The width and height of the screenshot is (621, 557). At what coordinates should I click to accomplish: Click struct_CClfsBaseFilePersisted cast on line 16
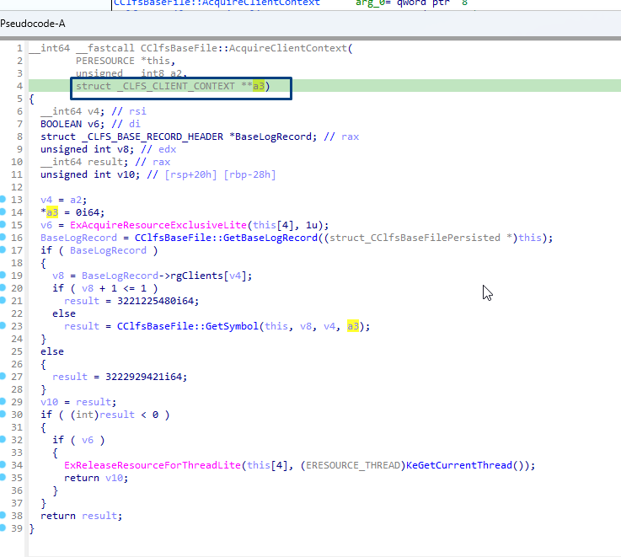(x=415, y=238)
